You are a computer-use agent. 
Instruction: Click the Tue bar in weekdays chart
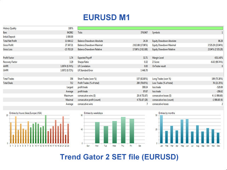pos(106,135)
